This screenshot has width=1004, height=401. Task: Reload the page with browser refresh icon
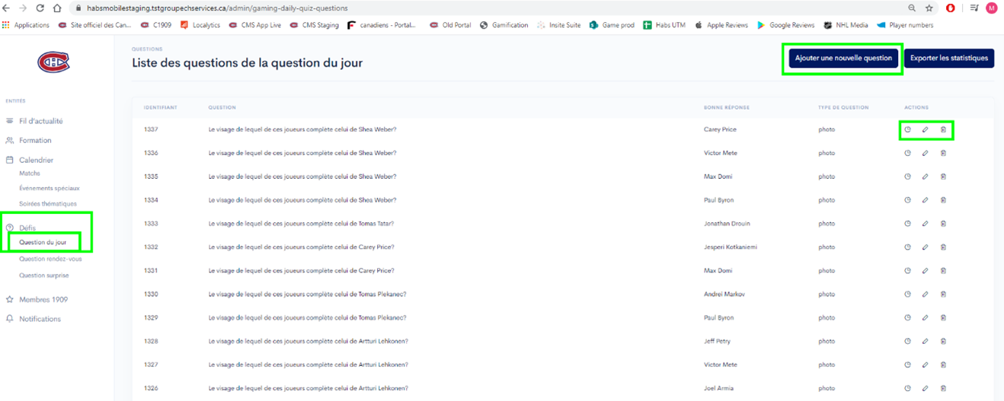(40, 8)
